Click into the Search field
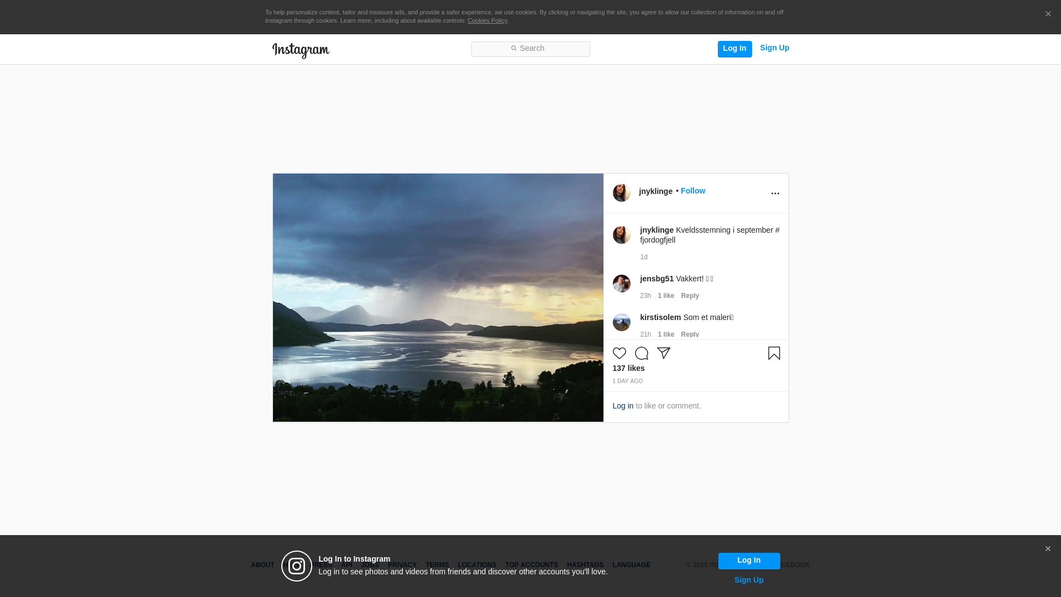This screenshot has height=597, width=1061. click(530, 49)
